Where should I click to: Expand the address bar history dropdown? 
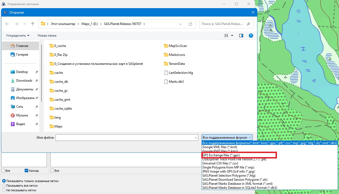[x=181, y=24]
